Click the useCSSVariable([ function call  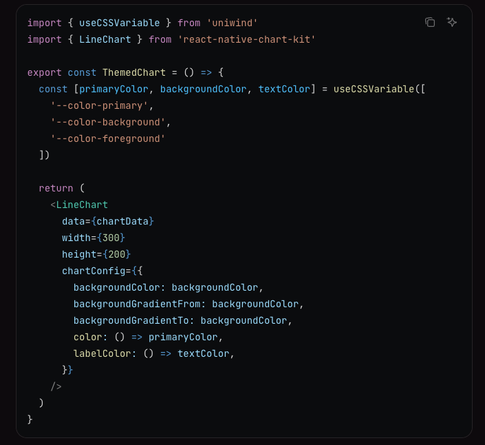pyautogui.click(x=379, y=89)
